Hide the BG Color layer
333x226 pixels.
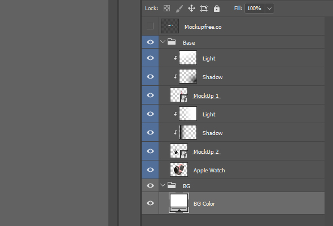point(150,203)
